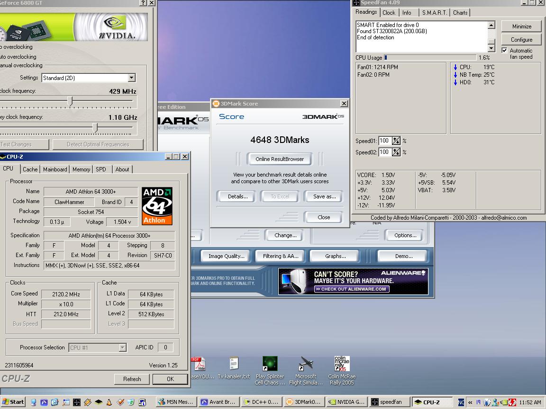546x409 pixels.
Task: Click OK button in CPU-Z
Action: 170,379
